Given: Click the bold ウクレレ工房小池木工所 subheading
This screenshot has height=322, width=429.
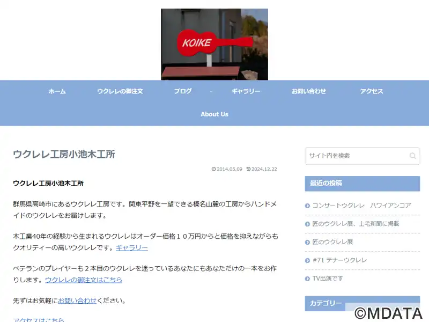Looking at the screenshot, I should [x=48, y=183].
